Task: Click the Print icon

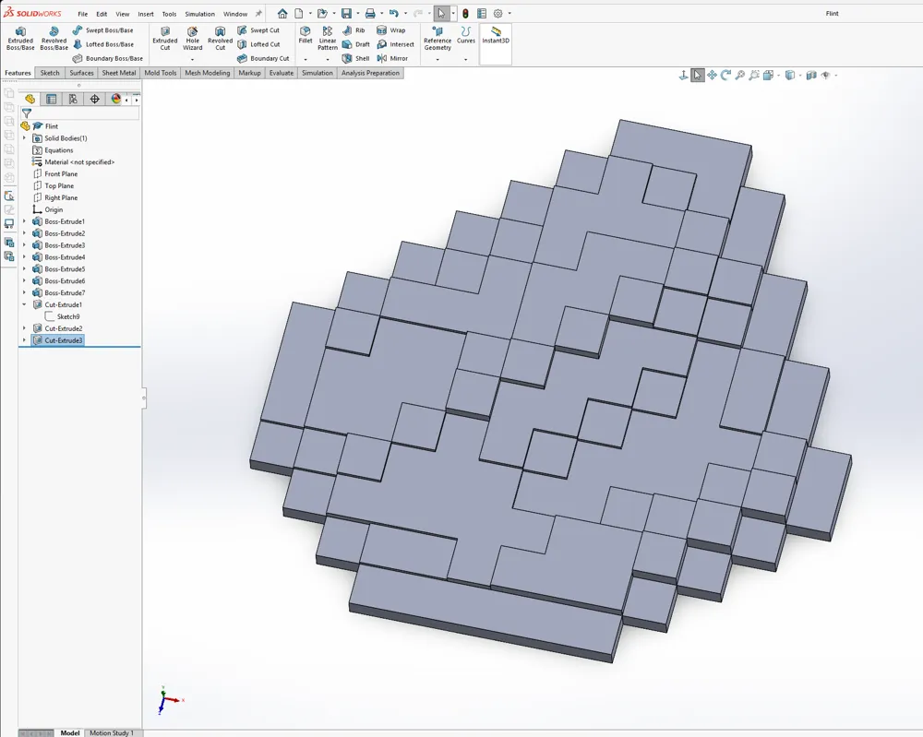Action: [x=370, y=14]
